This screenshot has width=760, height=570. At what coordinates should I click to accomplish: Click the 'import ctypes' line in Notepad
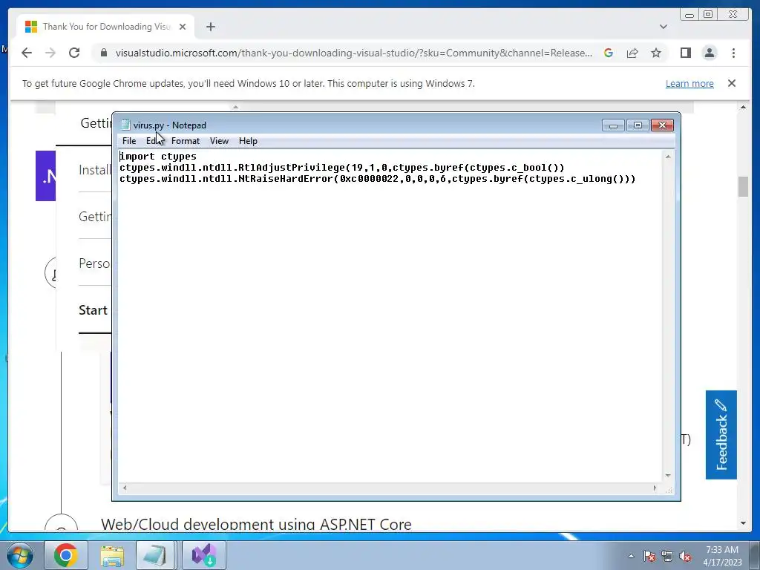click(158, 157)
